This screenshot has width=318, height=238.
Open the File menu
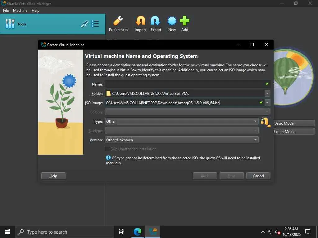click(6, 10)
